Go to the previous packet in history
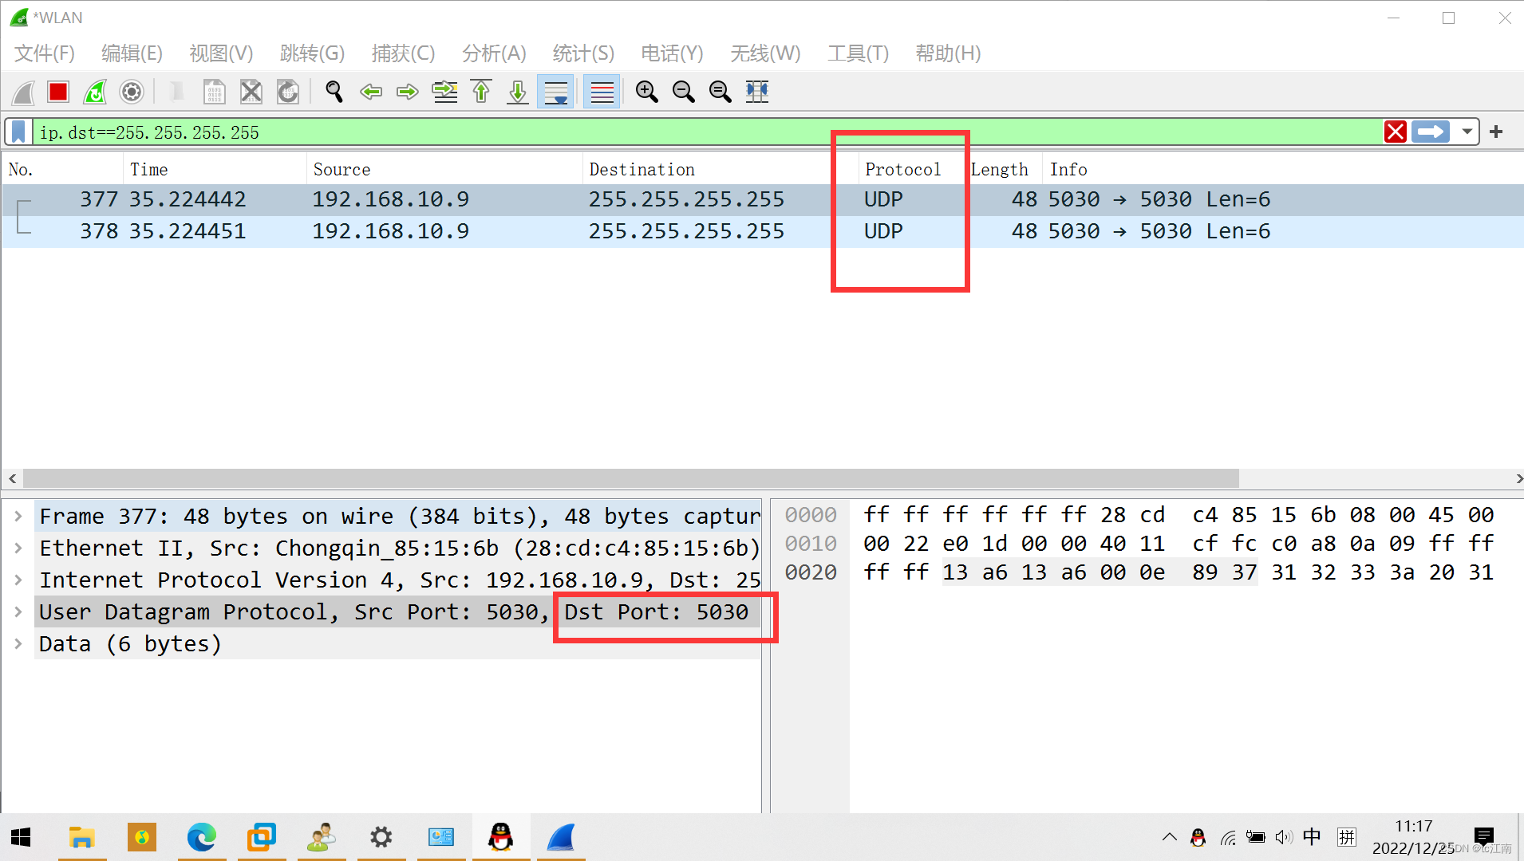 click(x=370, y=92)
